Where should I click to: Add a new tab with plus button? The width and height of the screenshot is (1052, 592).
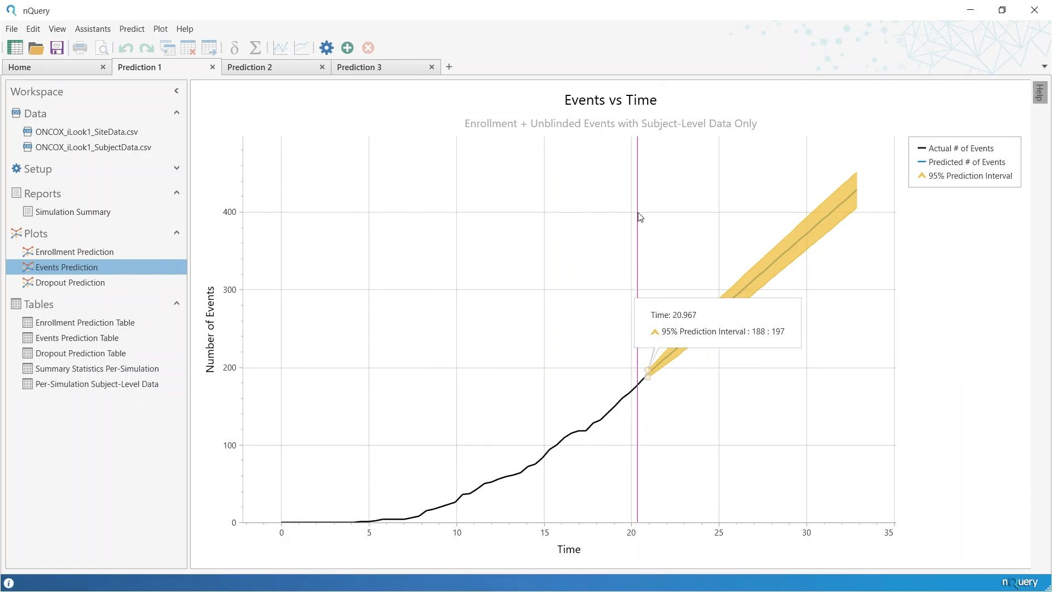(x=449, y=67)
